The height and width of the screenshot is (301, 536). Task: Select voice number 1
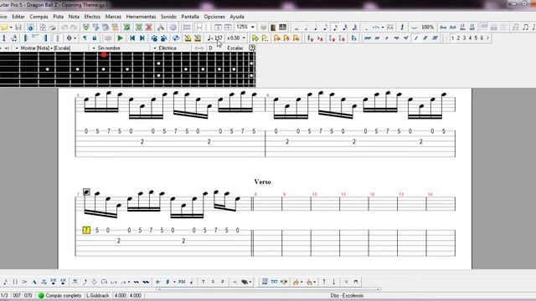click(x=452, y=38)
